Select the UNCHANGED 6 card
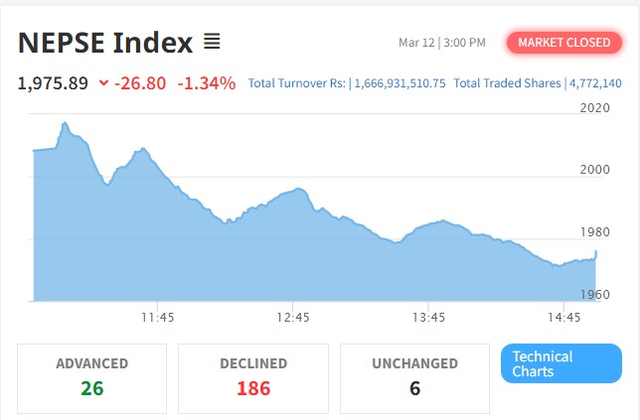The height and width of the screenshot is (420, 640). tap(414, 377)
